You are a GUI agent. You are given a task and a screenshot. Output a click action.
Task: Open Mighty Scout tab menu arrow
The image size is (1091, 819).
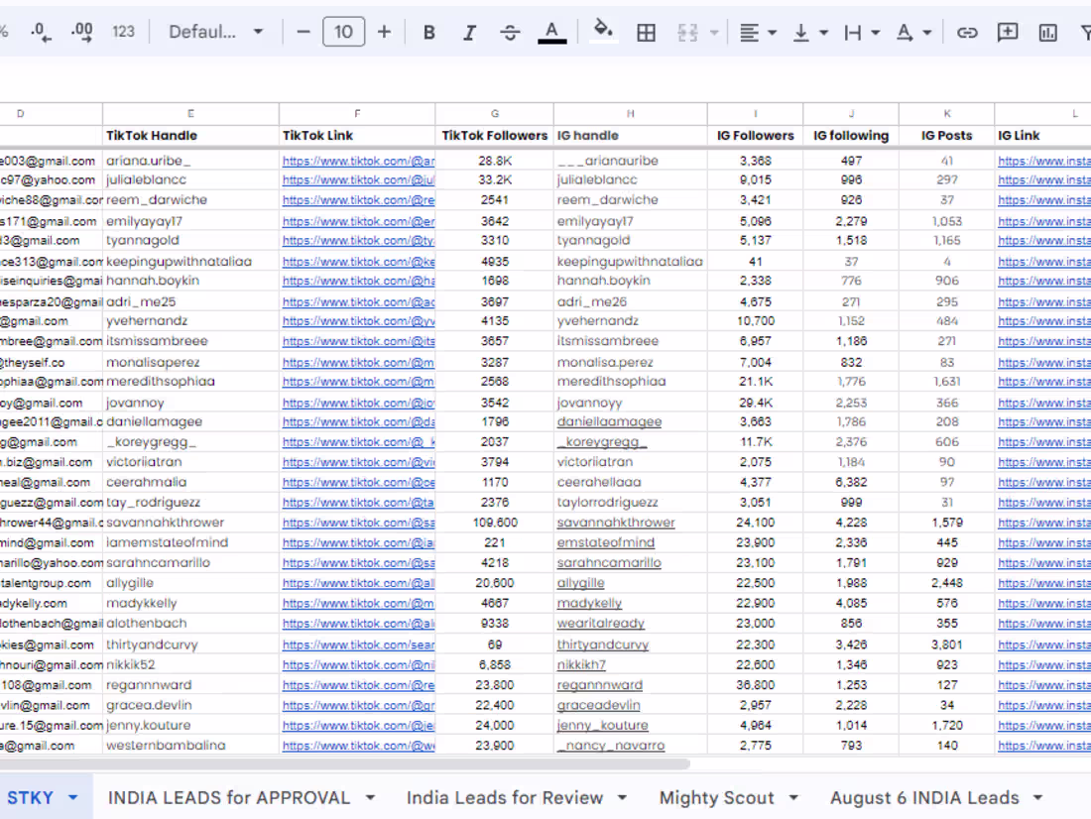coord(793,797)
